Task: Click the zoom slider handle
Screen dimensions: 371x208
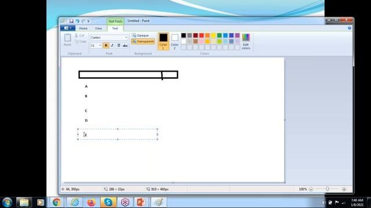Action: click(327, 189)
